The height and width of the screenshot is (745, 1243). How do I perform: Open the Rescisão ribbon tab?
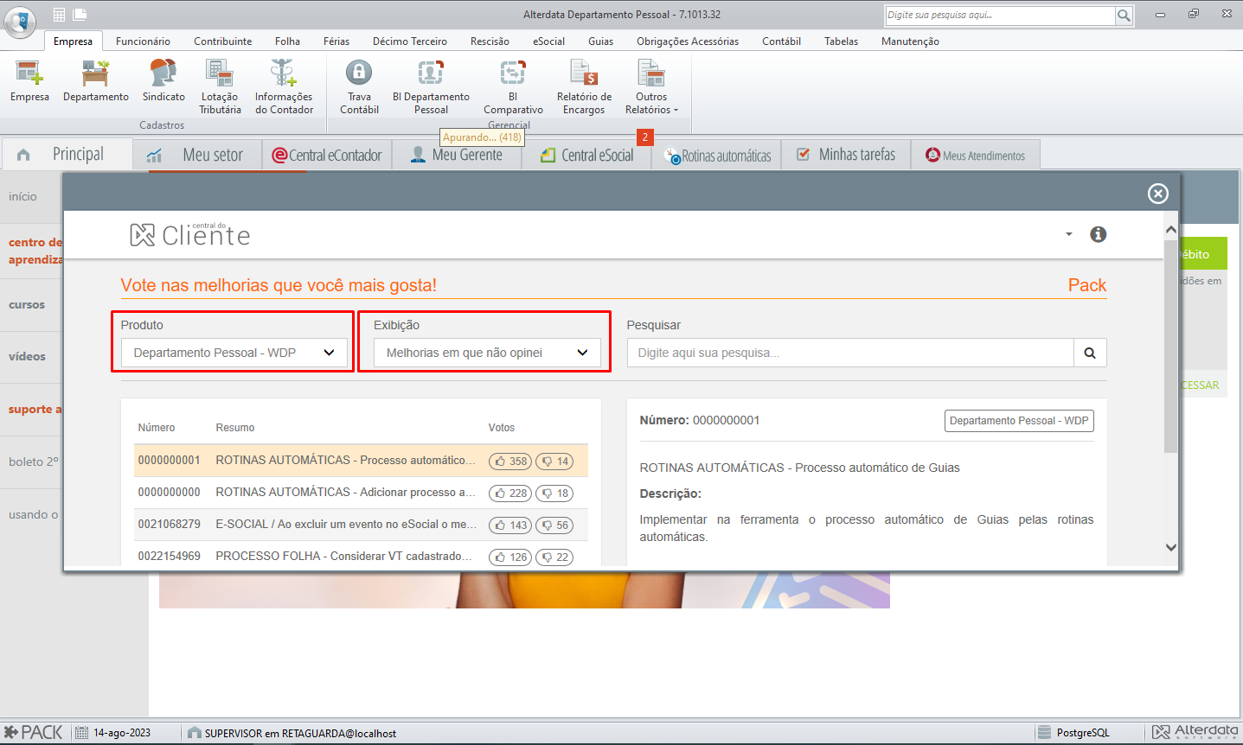tap(490, 41)
